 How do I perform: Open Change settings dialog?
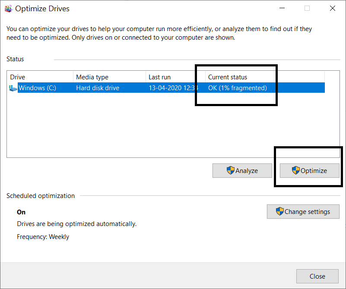point(303,211)
